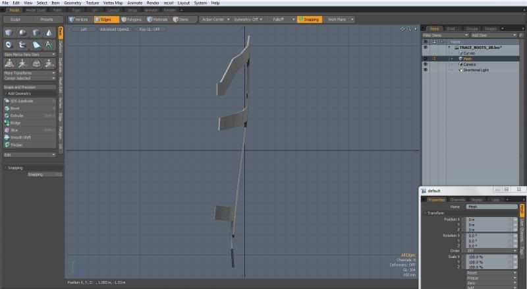Viewport: 527px width, 289px height.
Task: Open the Geometry menu
Action: [x=72, y=3]
